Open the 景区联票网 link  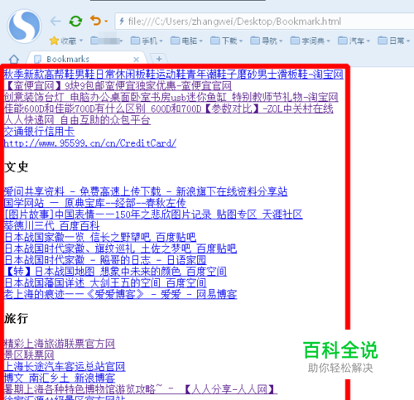[x=29, y=355]
